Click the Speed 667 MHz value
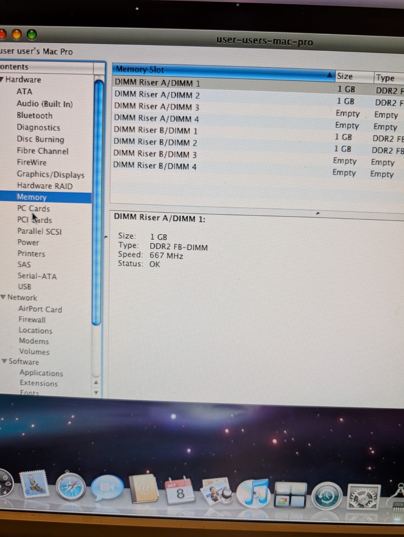Viewport: 404px width, 537px height. (166, 256)
